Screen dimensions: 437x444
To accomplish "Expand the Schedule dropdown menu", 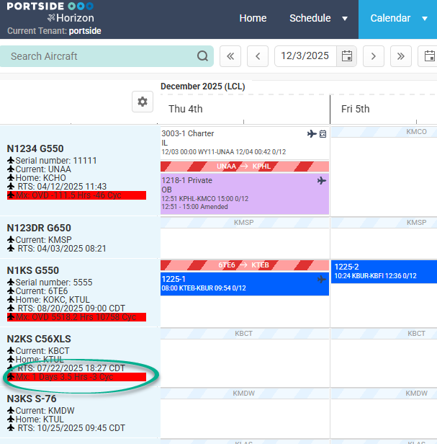I will point(344,19).
